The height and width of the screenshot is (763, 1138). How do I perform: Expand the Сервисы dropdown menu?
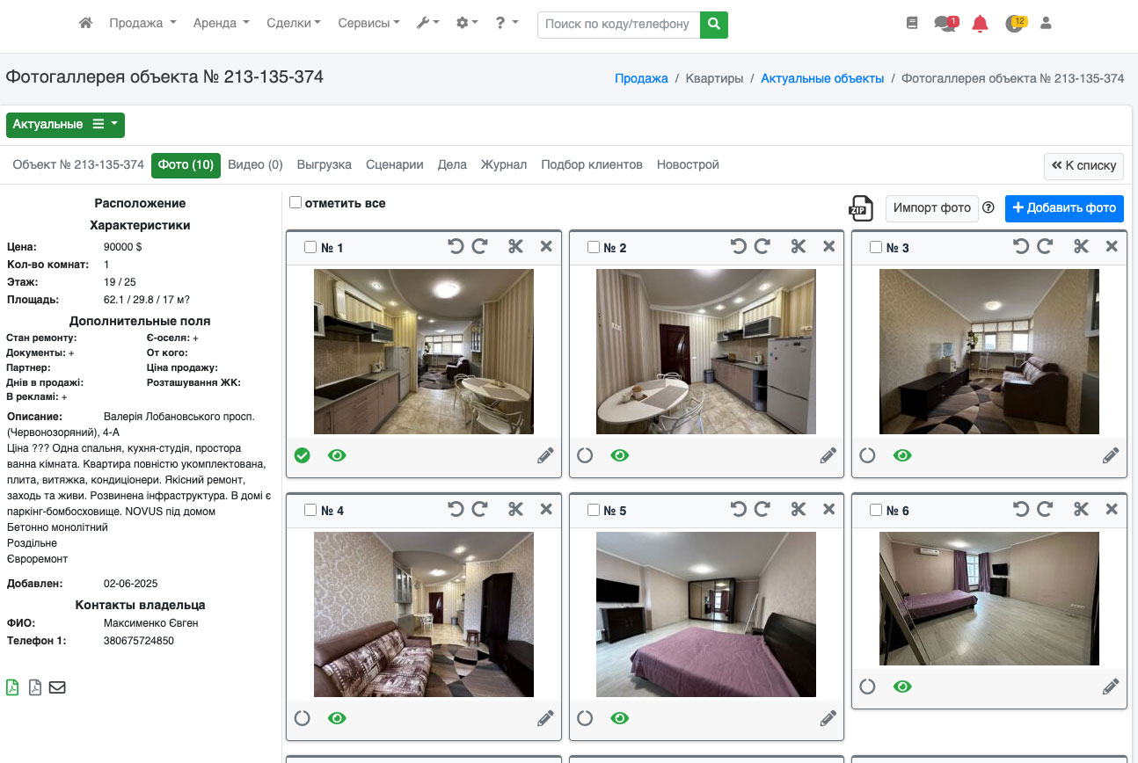368,24
